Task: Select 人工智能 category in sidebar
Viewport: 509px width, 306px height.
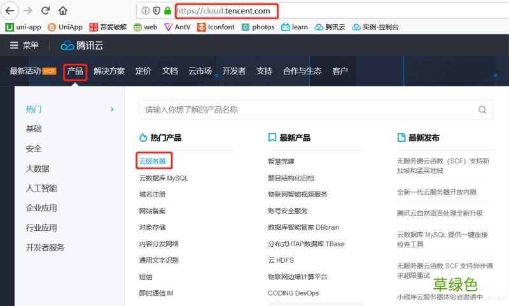Action: coord(41,188)
